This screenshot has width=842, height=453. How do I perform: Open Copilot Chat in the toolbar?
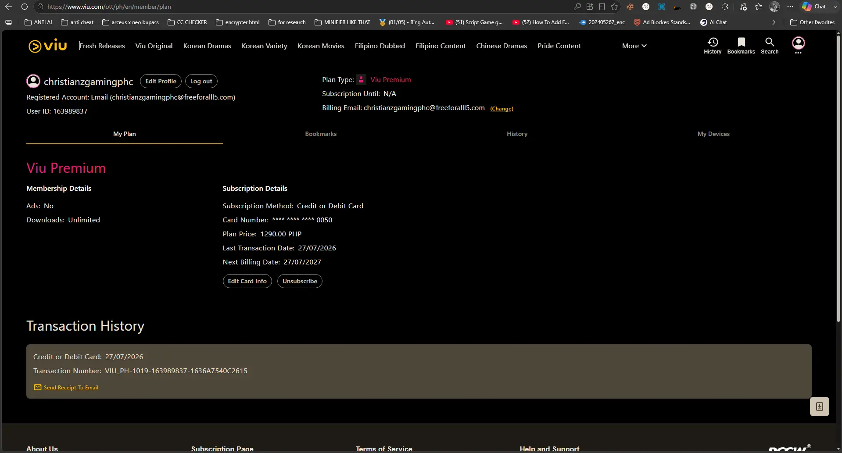814,7
